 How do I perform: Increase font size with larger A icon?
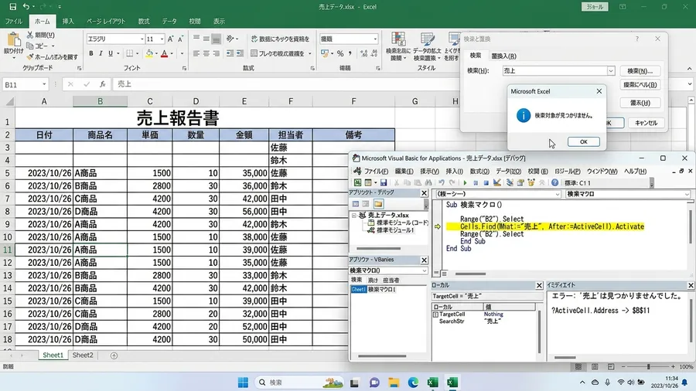pos(170,39)
